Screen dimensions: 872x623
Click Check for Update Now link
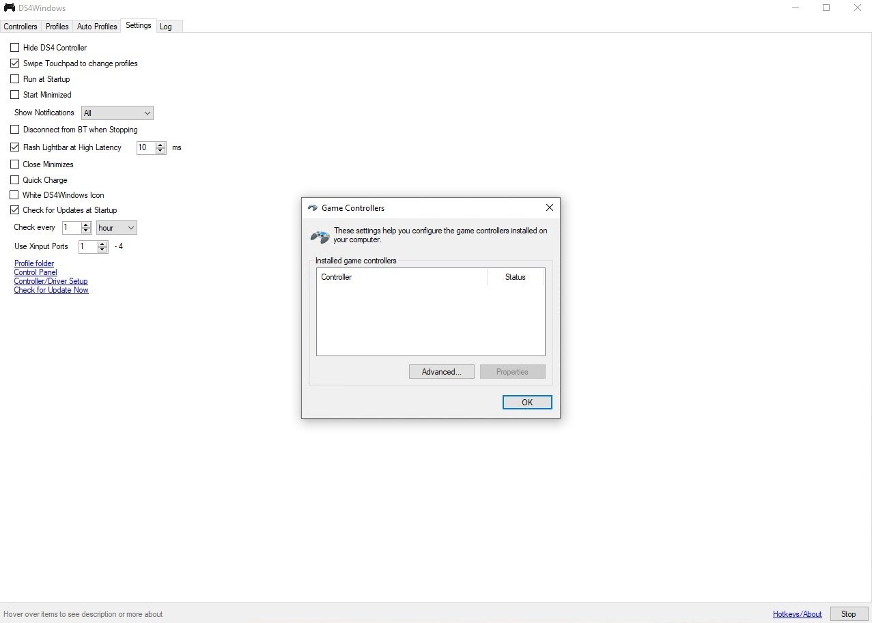[x=51, y=290]
